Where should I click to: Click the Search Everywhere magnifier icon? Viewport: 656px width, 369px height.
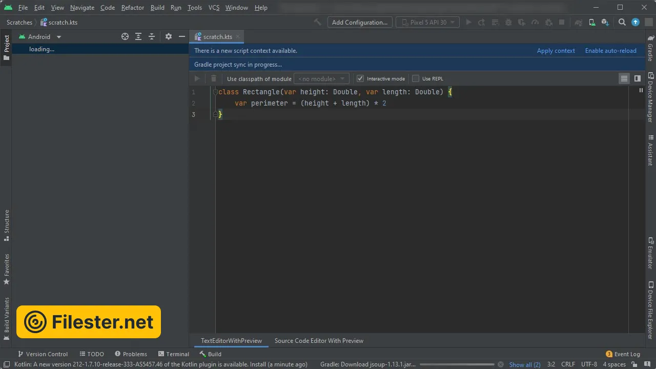(x=622, y=22)
